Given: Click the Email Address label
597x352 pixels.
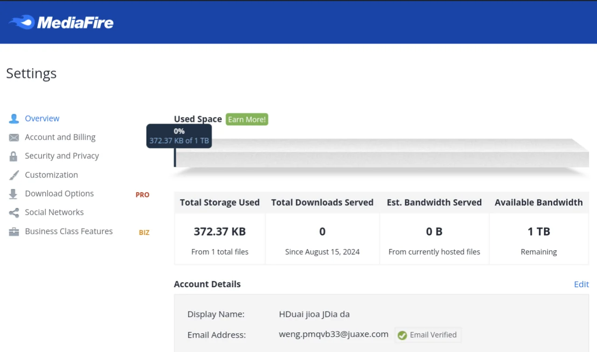Looking at the screenshot, I should pos(216,335).
